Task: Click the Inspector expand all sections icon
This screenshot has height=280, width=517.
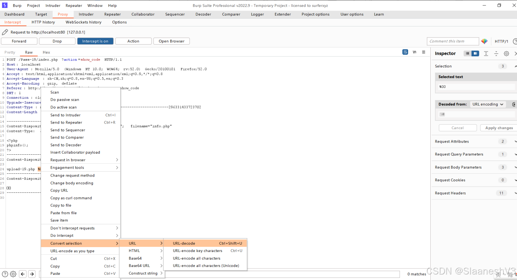Action: (486, 54)
